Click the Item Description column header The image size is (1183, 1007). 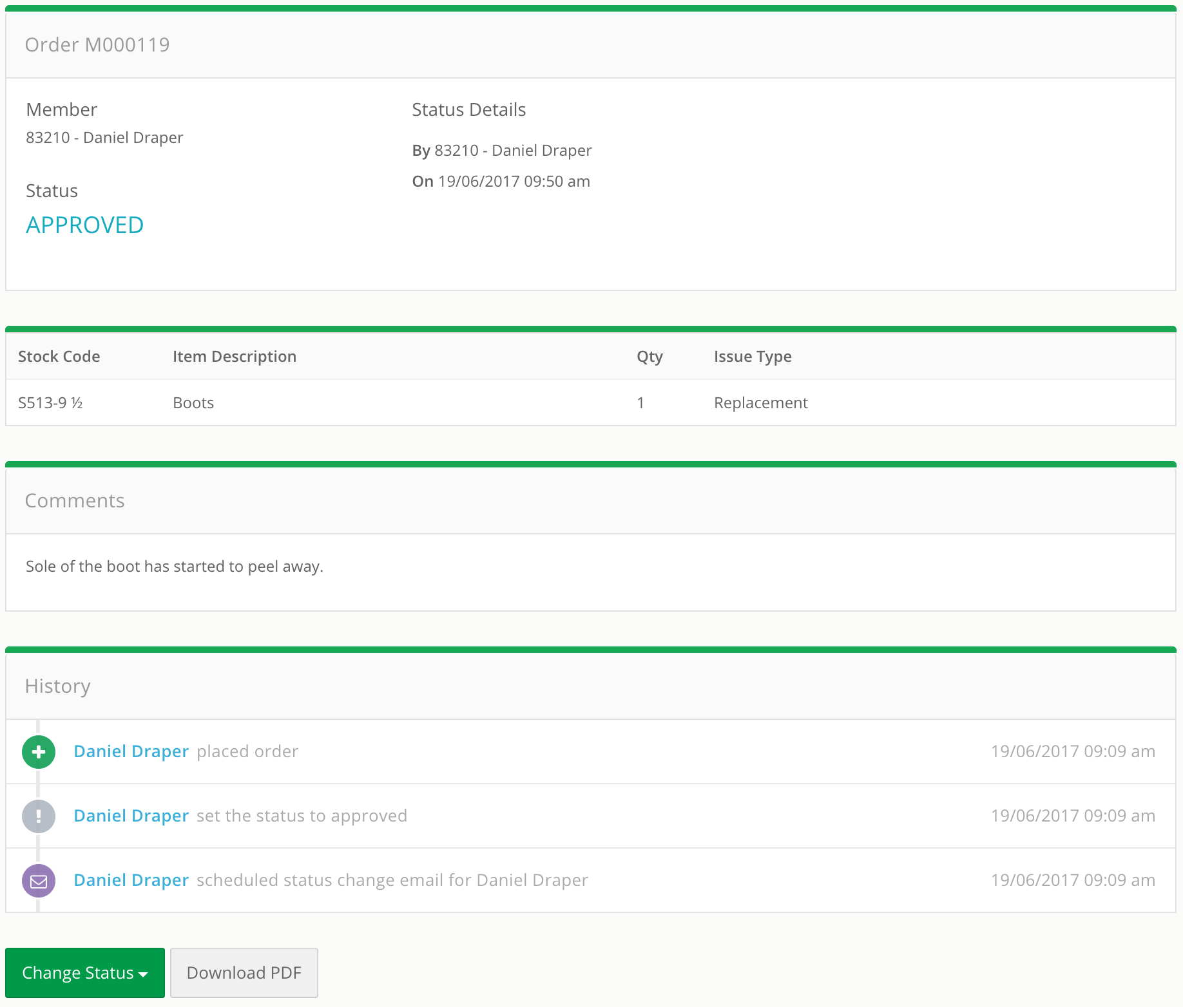[235, 357]
